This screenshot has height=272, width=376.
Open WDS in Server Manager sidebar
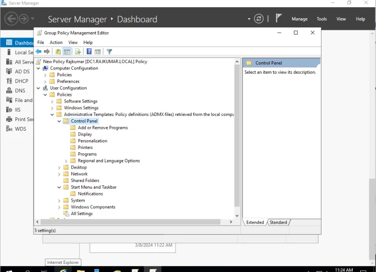(x=16, y=129)
